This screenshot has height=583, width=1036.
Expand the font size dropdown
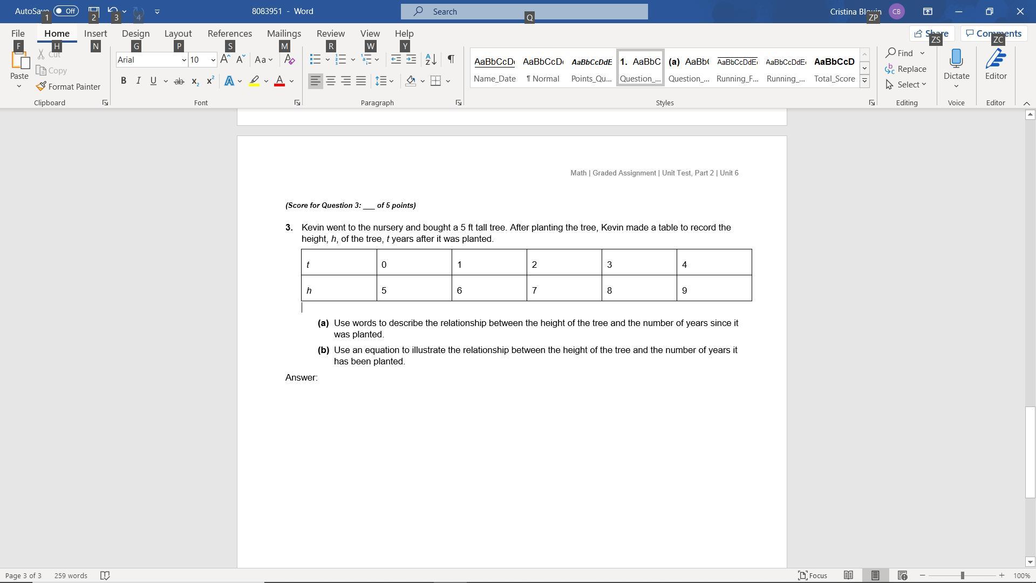click(213, 60)
